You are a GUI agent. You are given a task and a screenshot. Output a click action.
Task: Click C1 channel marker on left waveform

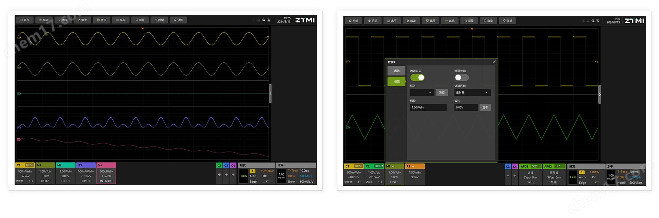point(19,37)
